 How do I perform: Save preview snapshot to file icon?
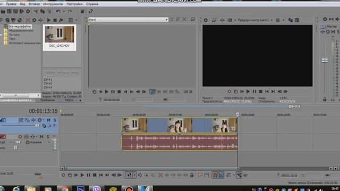coord(297,20)
